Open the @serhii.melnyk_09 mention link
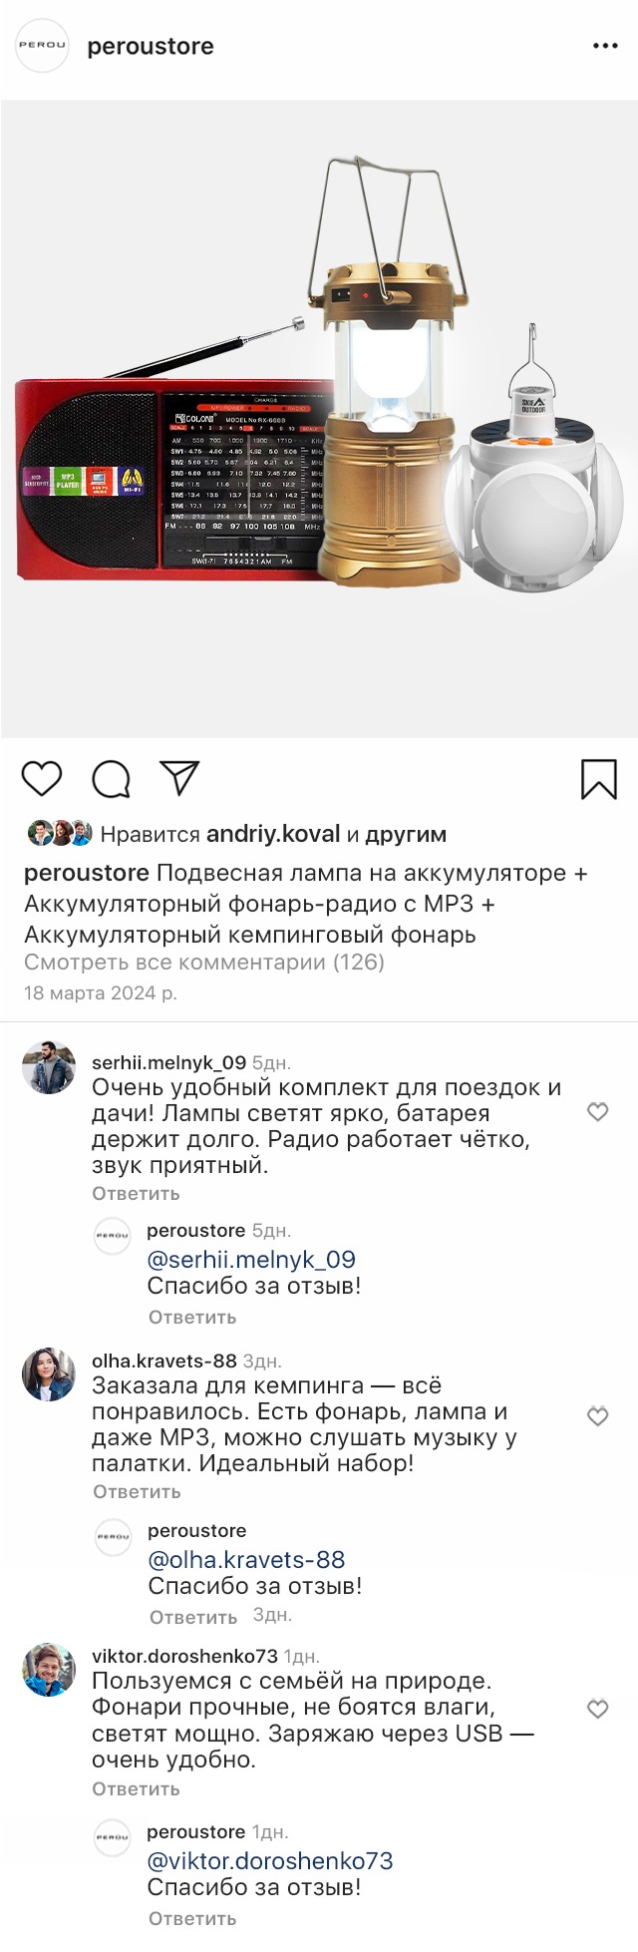 click(251, 1260)
